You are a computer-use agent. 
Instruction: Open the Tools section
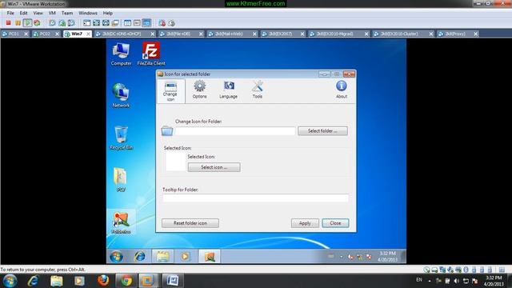coord(258,90)
